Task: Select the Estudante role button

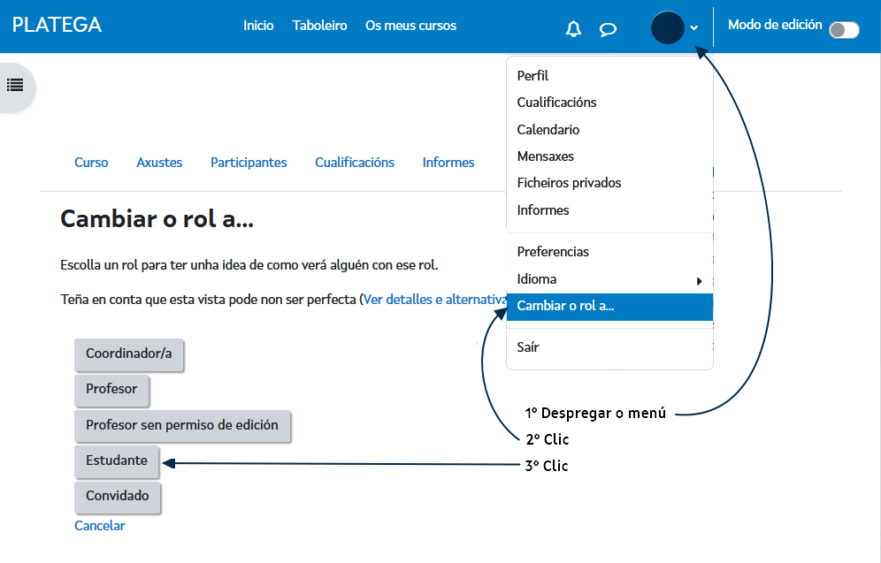Action: [x=116, y=460]
